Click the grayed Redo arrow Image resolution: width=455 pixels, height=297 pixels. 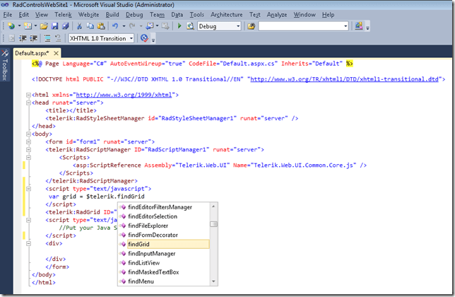[132, 26]
